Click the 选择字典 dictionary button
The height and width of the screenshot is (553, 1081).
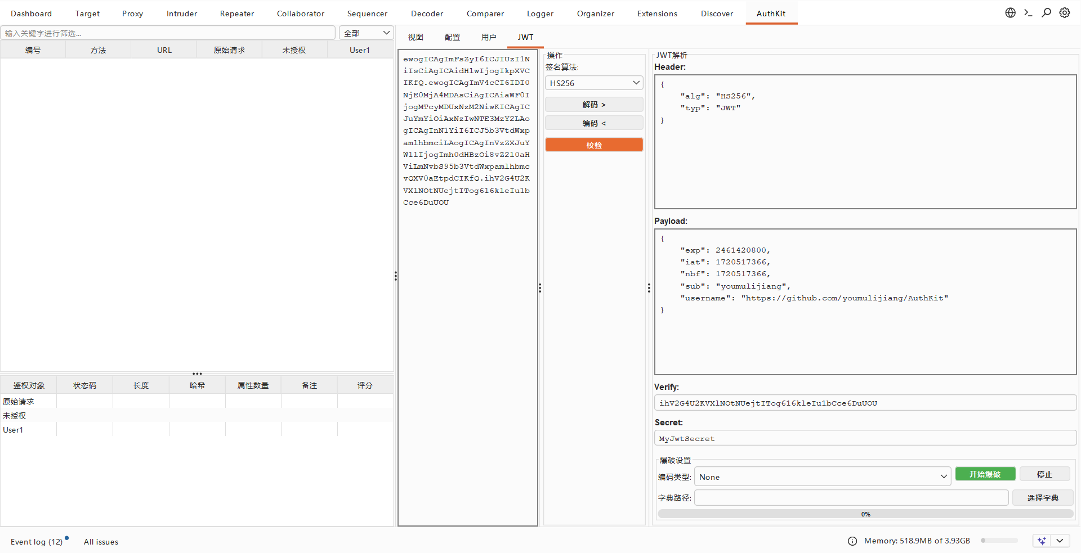[x=1043, y=498]
